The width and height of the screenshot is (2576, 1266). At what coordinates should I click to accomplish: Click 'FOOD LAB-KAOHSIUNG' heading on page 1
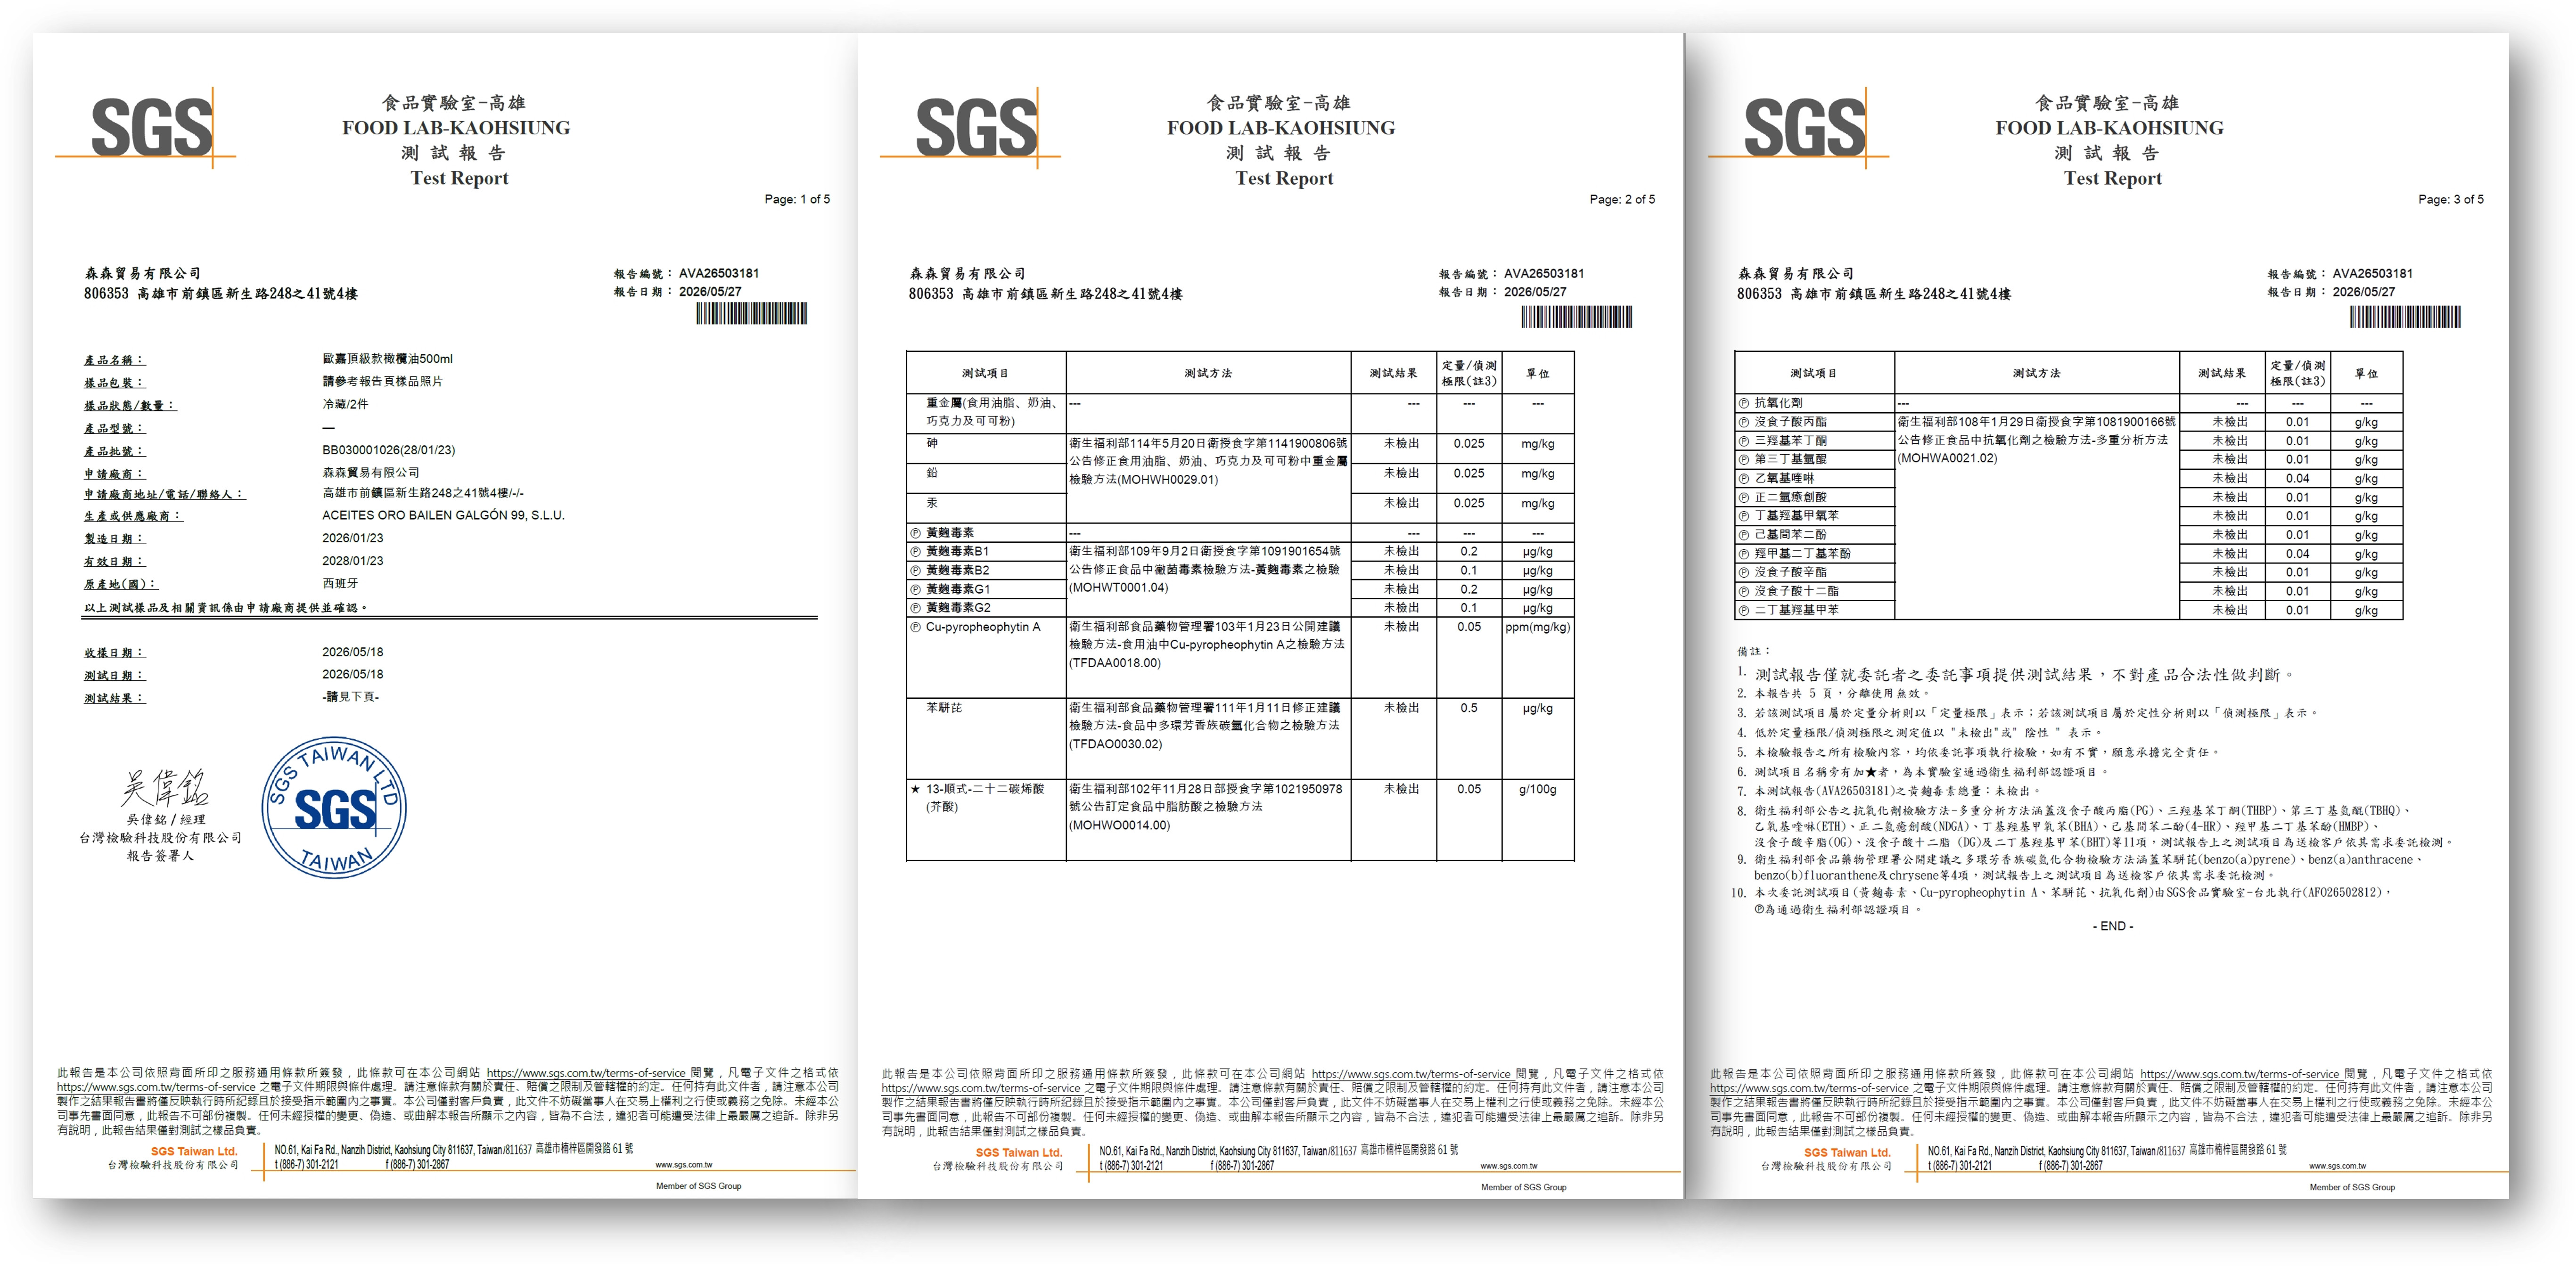pos(456,128)
